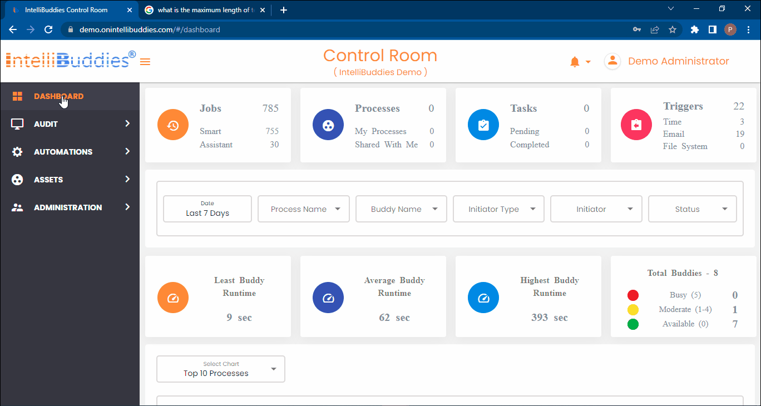761x406 pixels.
Task: Open the Initiator Type dropdown
Action: pos(498,209)
